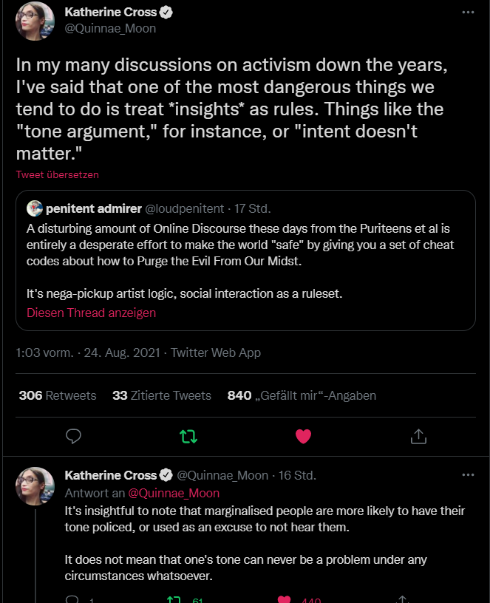Click the penitent admirer avatar in the quoted tweet
Image resolution: width=490 pixels, height=603 pixels.
[x=33, y=208]
